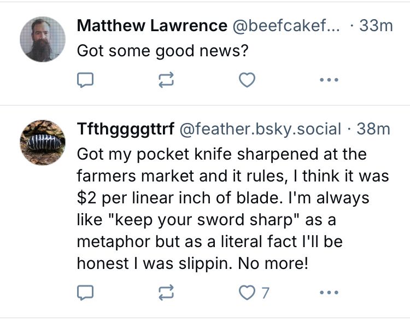The width and height of the screenshot is (410, 328).
Task: Click Tfthgggttrf's striped isopod avatar
Action: pyautogui.click(x=42, y=143)
